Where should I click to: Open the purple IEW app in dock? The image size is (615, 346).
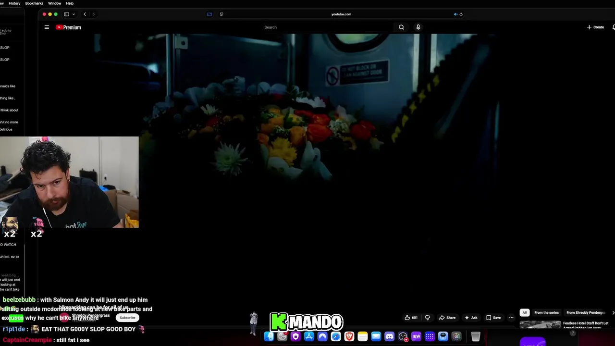pyautogui.click(x=416, y=336)
